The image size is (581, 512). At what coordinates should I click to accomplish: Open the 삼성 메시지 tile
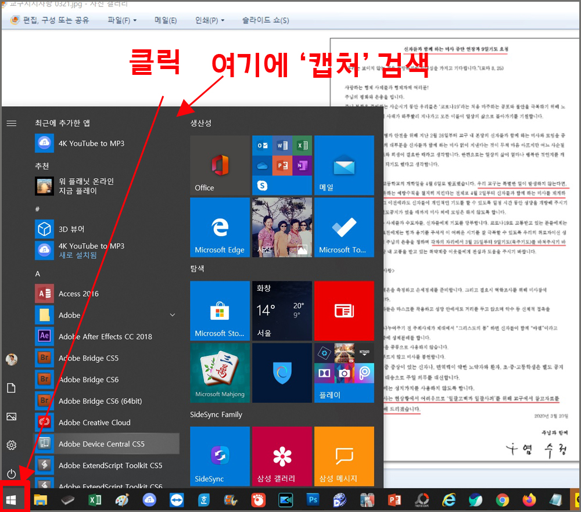point(344,456)
